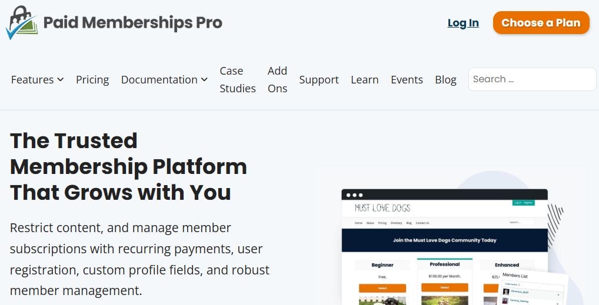Click the Choose a Plan button
Screen dimensions: 599x305
(541, 22)
